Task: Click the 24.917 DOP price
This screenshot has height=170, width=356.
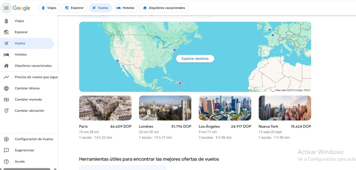Action: [x=241, y=126]
